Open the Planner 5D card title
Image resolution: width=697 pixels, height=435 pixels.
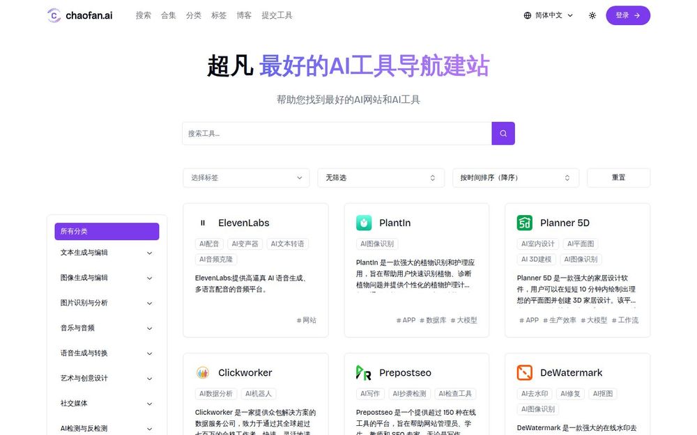[x=565, y=223]
